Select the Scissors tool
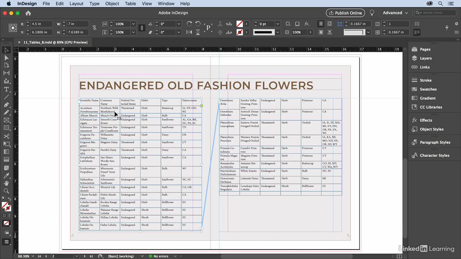Image resolution: width=461 pixels, height=259 pixels. [x=6, y=136]
